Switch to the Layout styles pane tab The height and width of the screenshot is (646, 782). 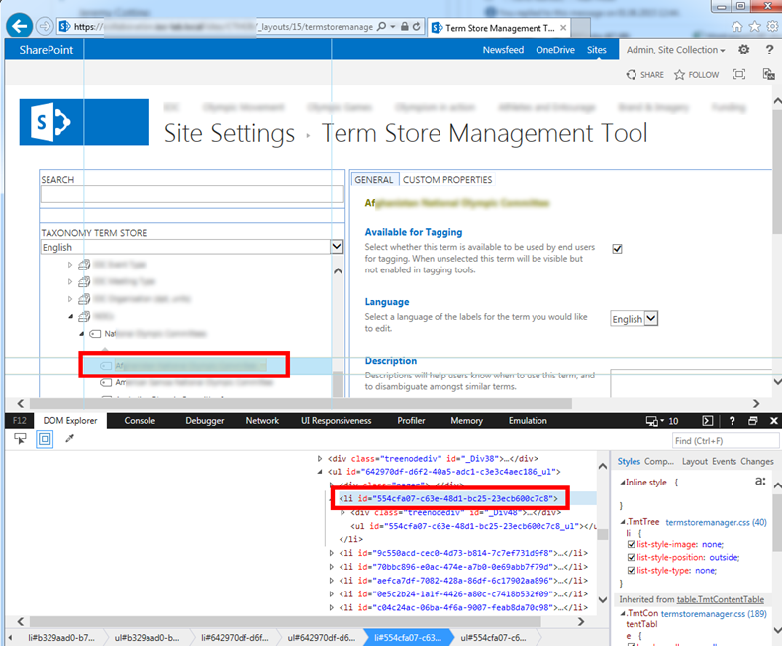tap(695, 462)
